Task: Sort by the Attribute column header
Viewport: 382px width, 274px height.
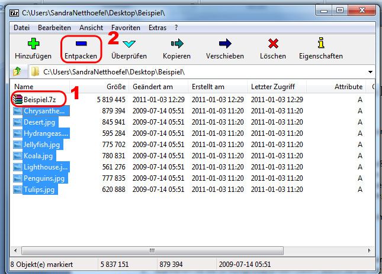Action: coord(336,87)
